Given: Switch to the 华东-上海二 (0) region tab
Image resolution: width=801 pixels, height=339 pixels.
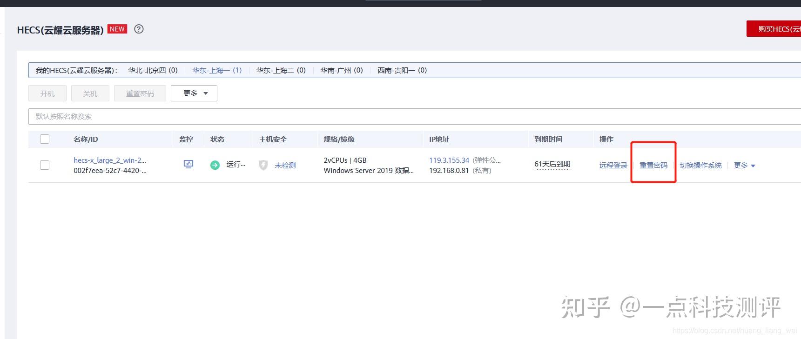Looking at the screenshot, I should pos(281,70).
